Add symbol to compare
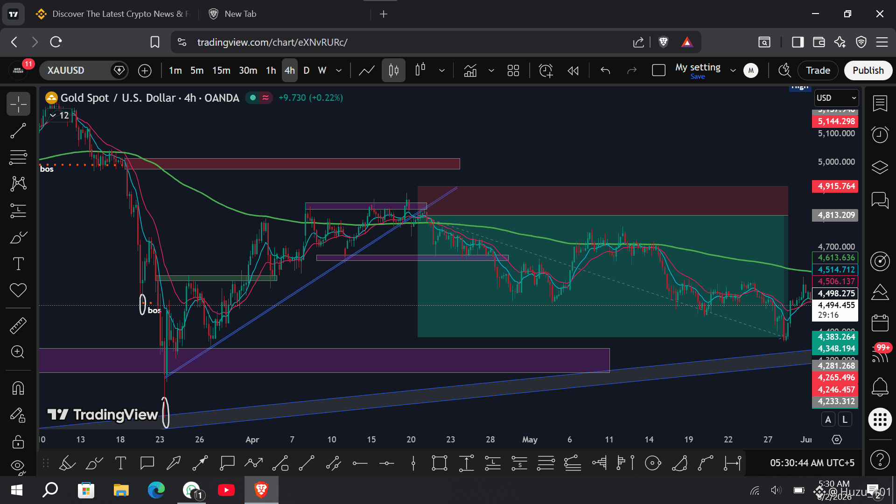The width and height of the screenshot is (896, 504). (x=145, y=70)
